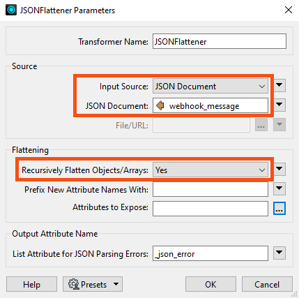Click the JSON Document webhook_message field

(210, 106)
